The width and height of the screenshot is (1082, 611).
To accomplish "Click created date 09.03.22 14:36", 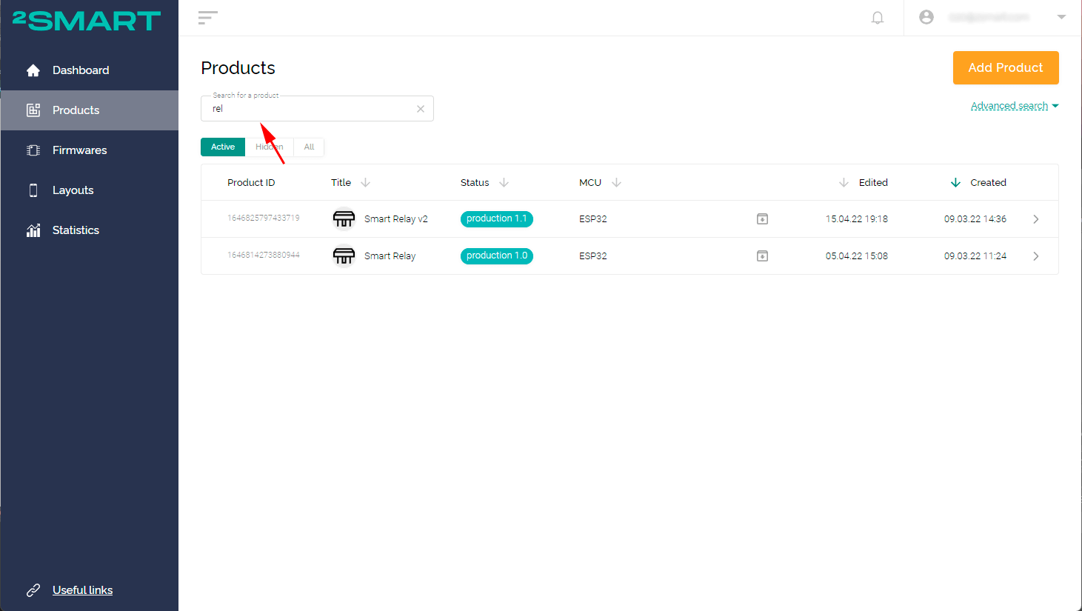I will (975, 219).
